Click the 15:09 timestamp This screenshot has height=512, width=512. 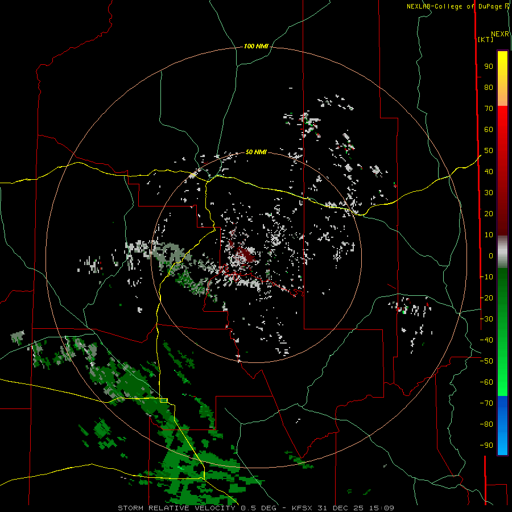click(381, 508)
